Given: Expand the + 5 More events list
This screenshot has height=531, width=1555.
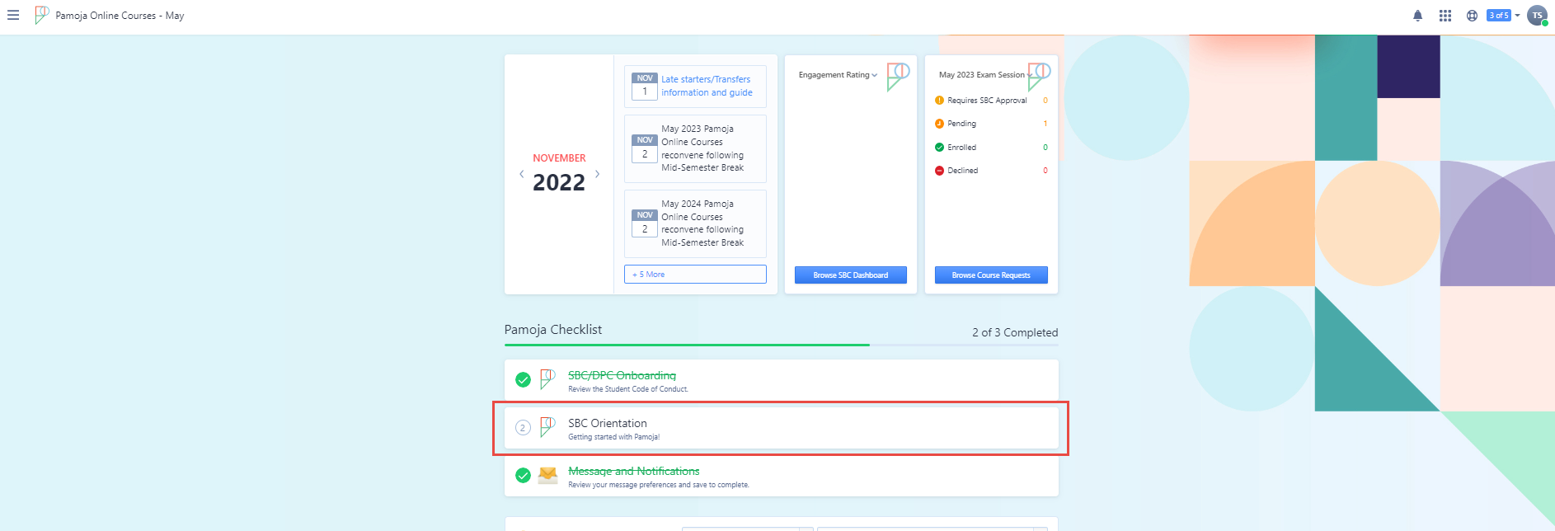Looking at the screenshot, I should (695, 275).
